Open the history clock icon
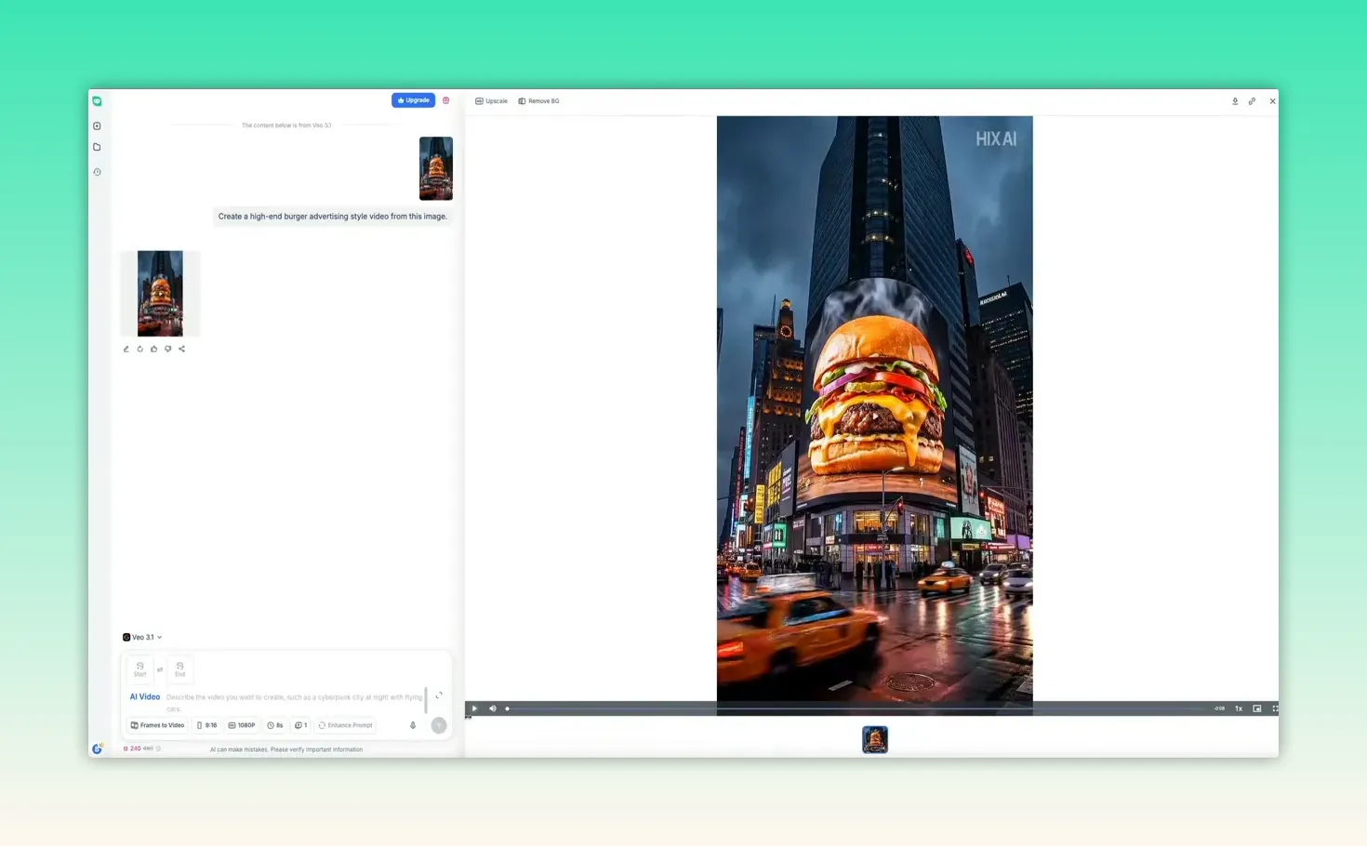This screenshot has height=846, width=1367. click(97, 172)
